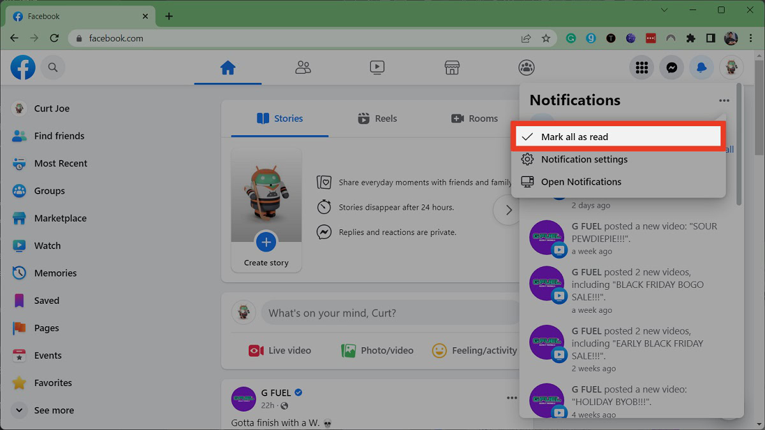Click the Live video button
The height and width of the screenshot is (430, 765).
coord(280,350)
